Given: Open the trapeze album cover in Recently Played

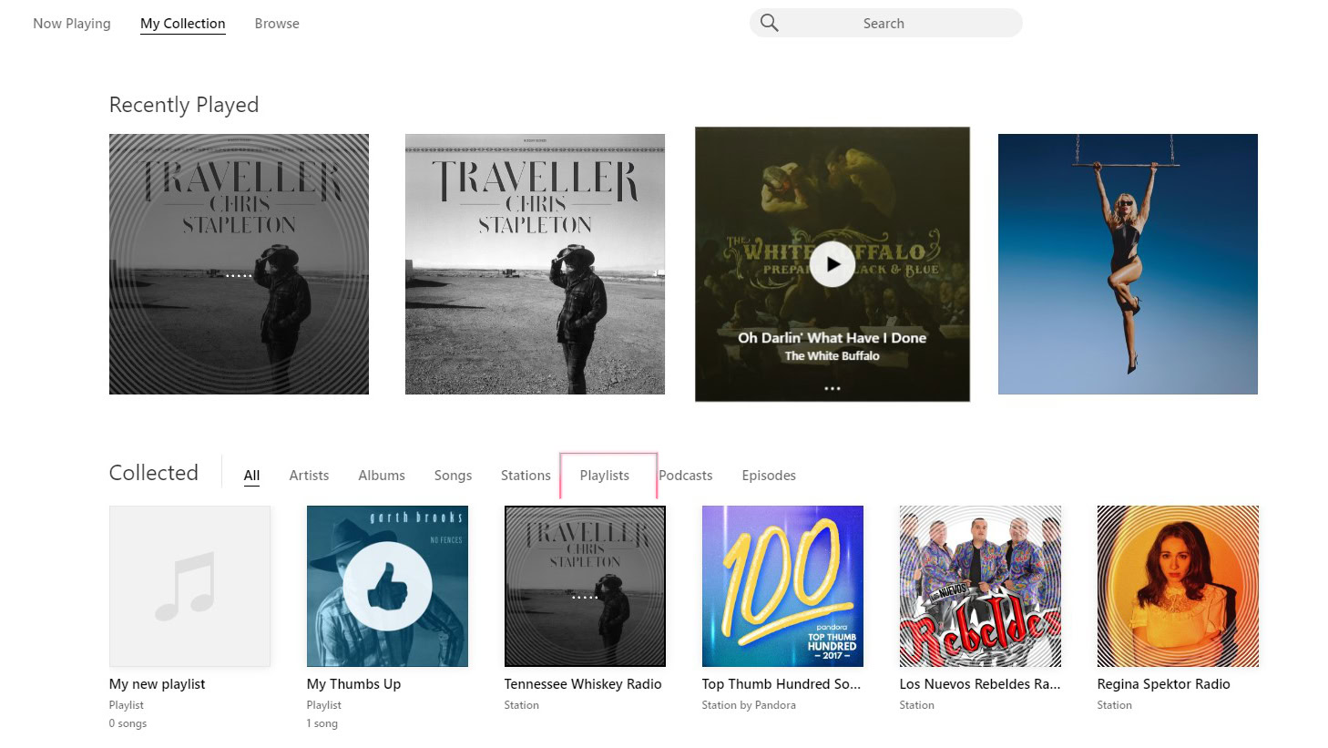Looking at the screenshot, I should tap(1128, 264).
